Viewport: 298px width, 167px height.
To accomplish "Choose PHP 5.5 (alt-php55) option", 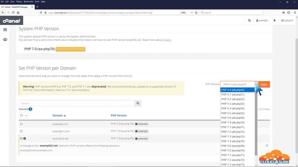I will 237,113.
